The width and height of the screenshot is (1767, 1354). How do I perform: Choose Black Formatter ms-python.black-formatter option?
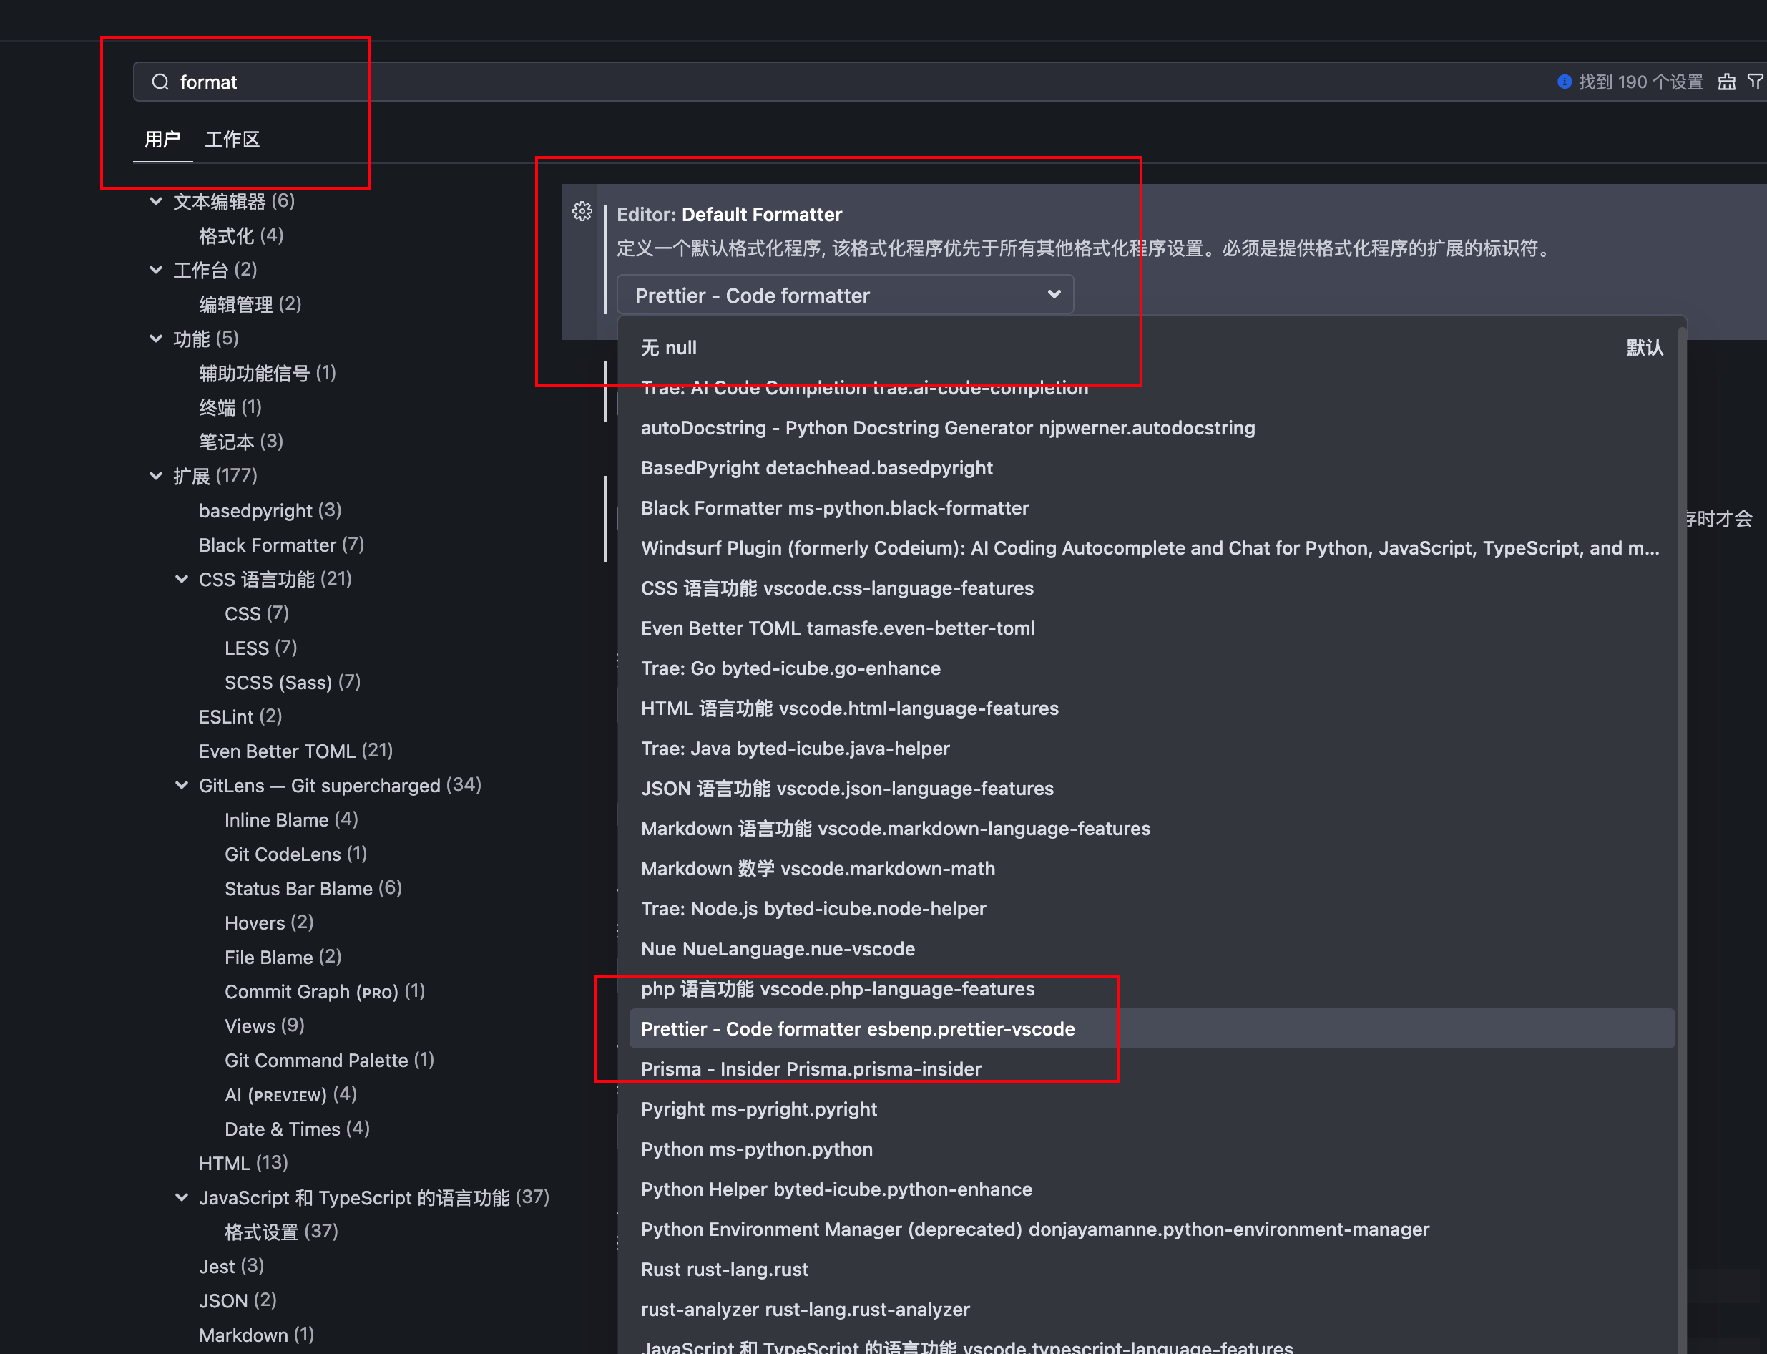(x=1152, y=508)
